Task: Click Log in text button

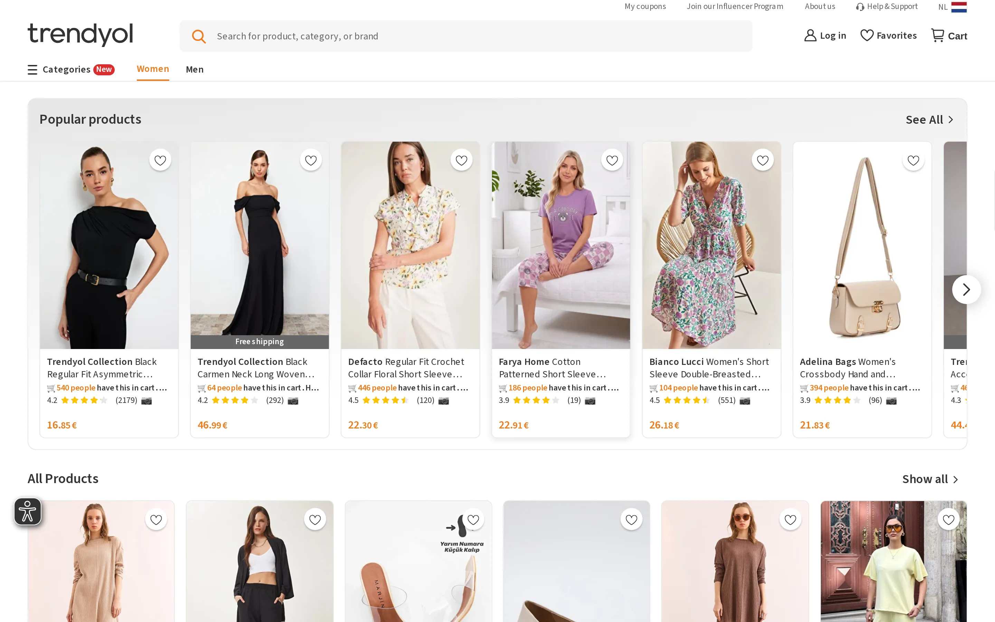Action: [x=833, y=36]
